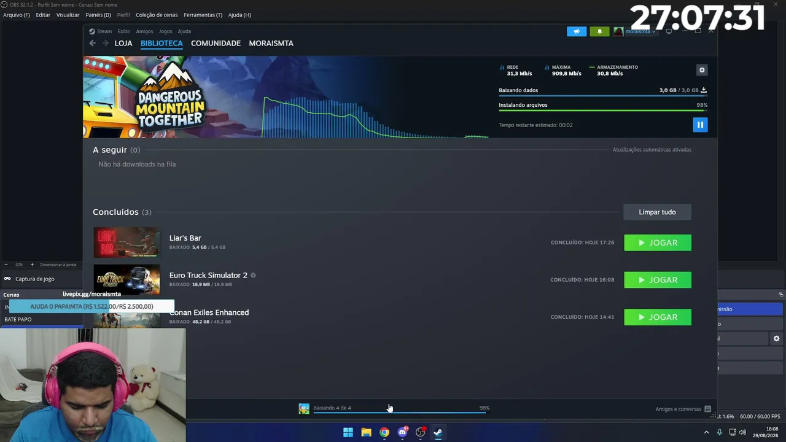
Task: Open OBS Ferramentas menu
Action: click(203, 15)
